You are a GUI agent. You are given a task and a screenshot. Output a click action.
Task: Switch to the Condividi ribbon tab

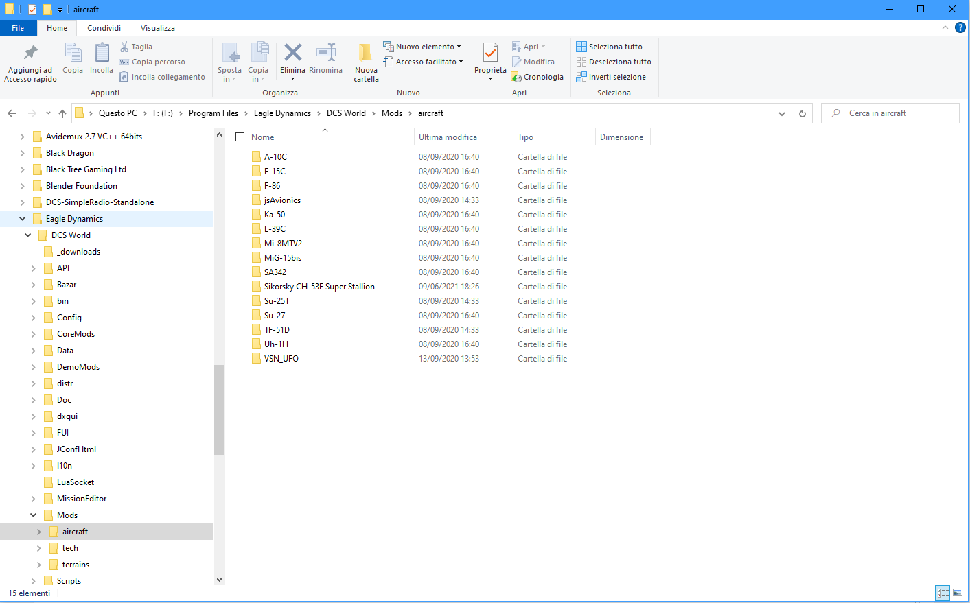[104, 28]
